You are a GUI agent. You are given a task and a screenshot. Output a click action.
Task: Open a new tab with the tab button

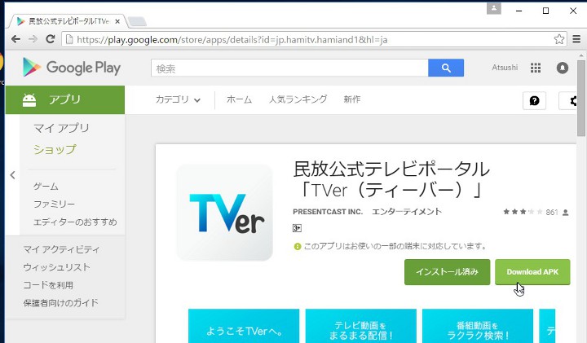(x=137, y=21)
